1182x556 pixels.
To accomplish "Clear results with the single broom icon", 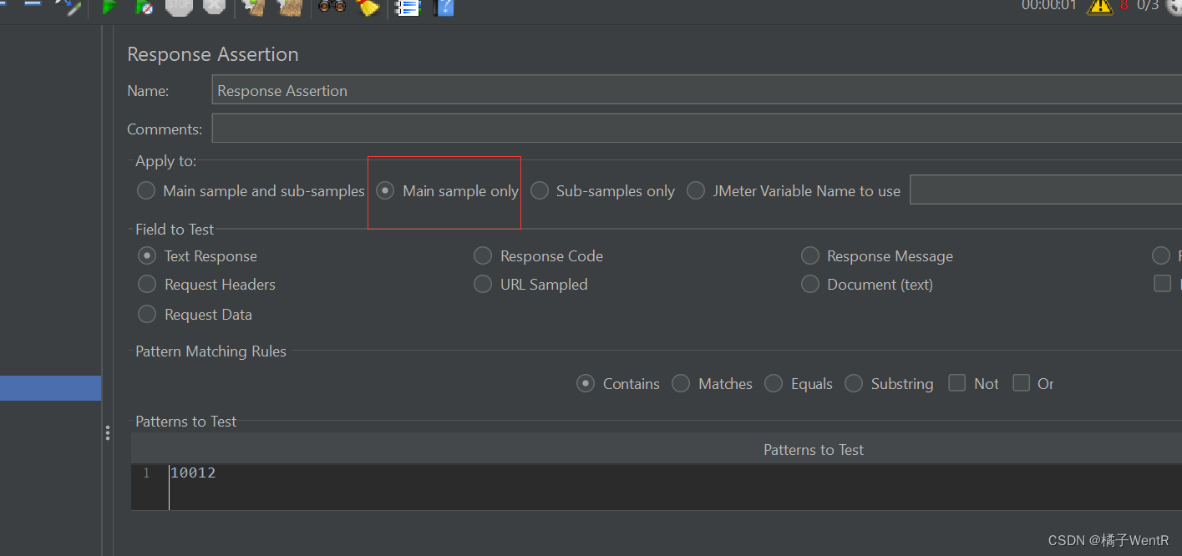I will click(252, 8).
